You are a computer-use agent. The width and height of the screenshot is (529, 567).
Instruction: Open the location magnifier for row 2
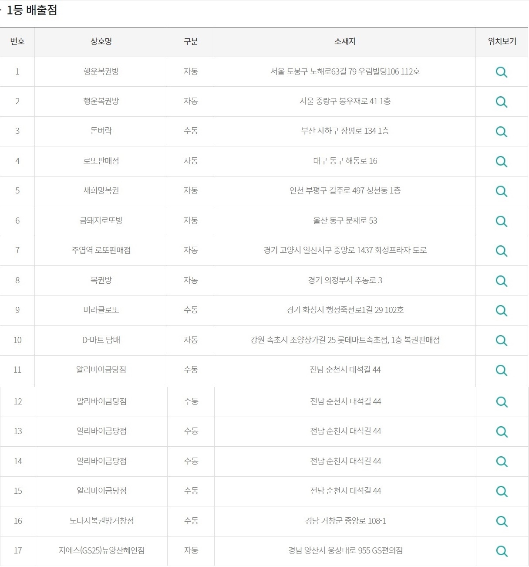[x=502, y=102]
